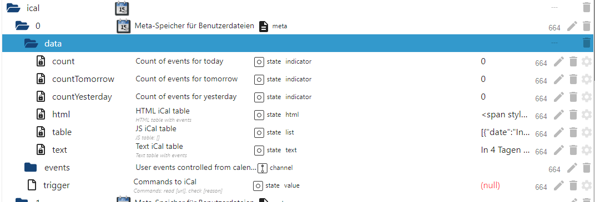Click the text state value In 4 Tagen
Screen dimensions: 595x202
[506, 150]
